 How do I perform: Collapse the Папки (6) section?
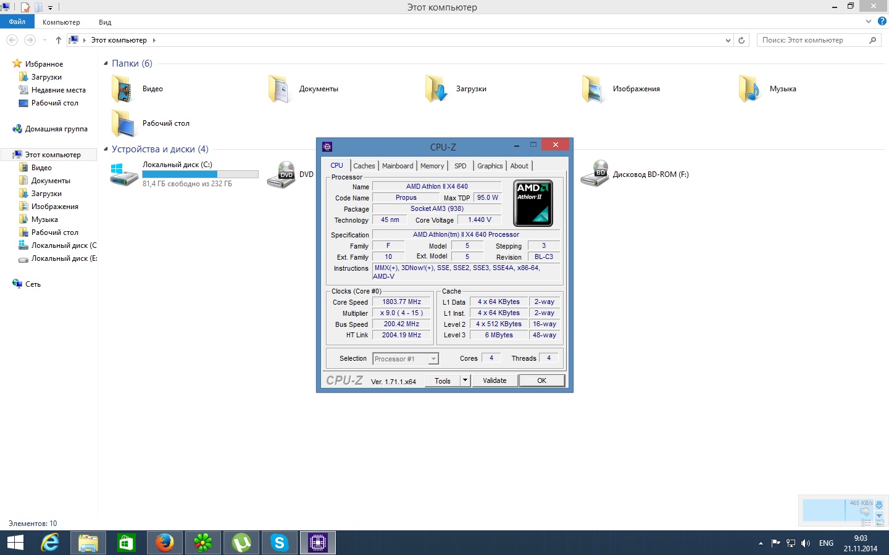point(106,64)
